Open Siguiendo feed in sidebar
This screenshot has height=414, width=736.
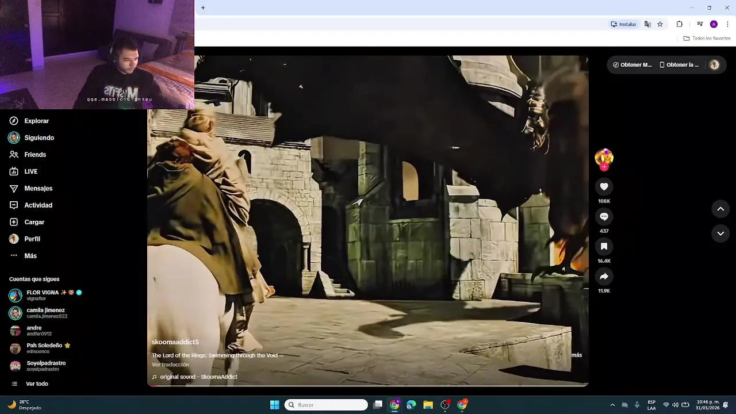click(32, 138)
